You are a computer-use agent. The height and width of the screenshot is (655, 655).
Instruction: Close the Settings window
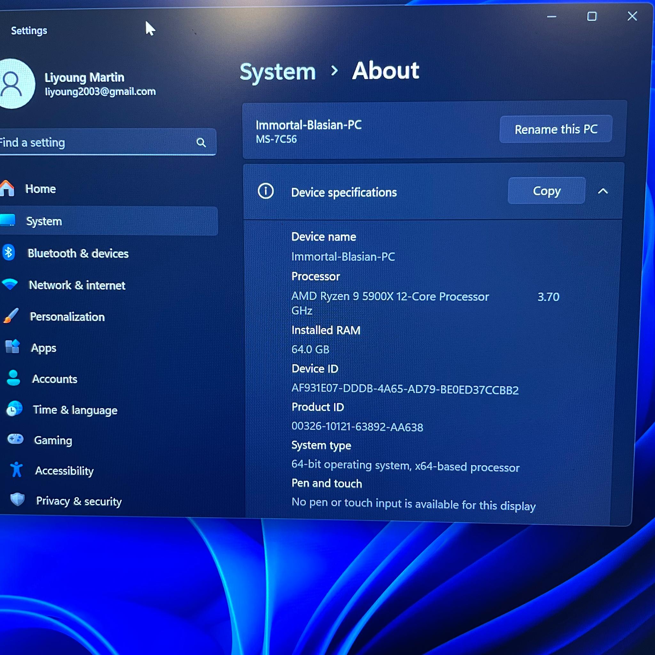point(632,16)
